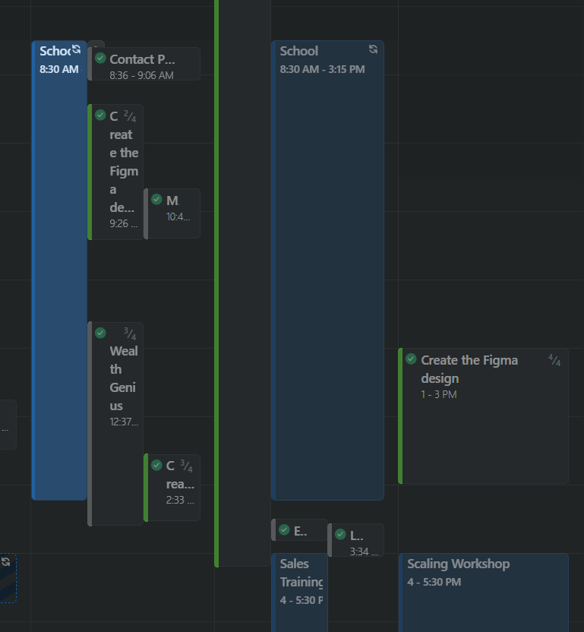Open the Create the Figma design 1 - 3 PM task
Screen dimensions: 584x632
(x=483, y=416)
